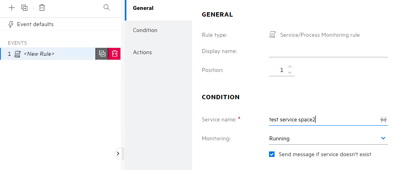Click the trash icon in the top toolbar
This screenshot has width=397, height=170.
tap(42, 8)
